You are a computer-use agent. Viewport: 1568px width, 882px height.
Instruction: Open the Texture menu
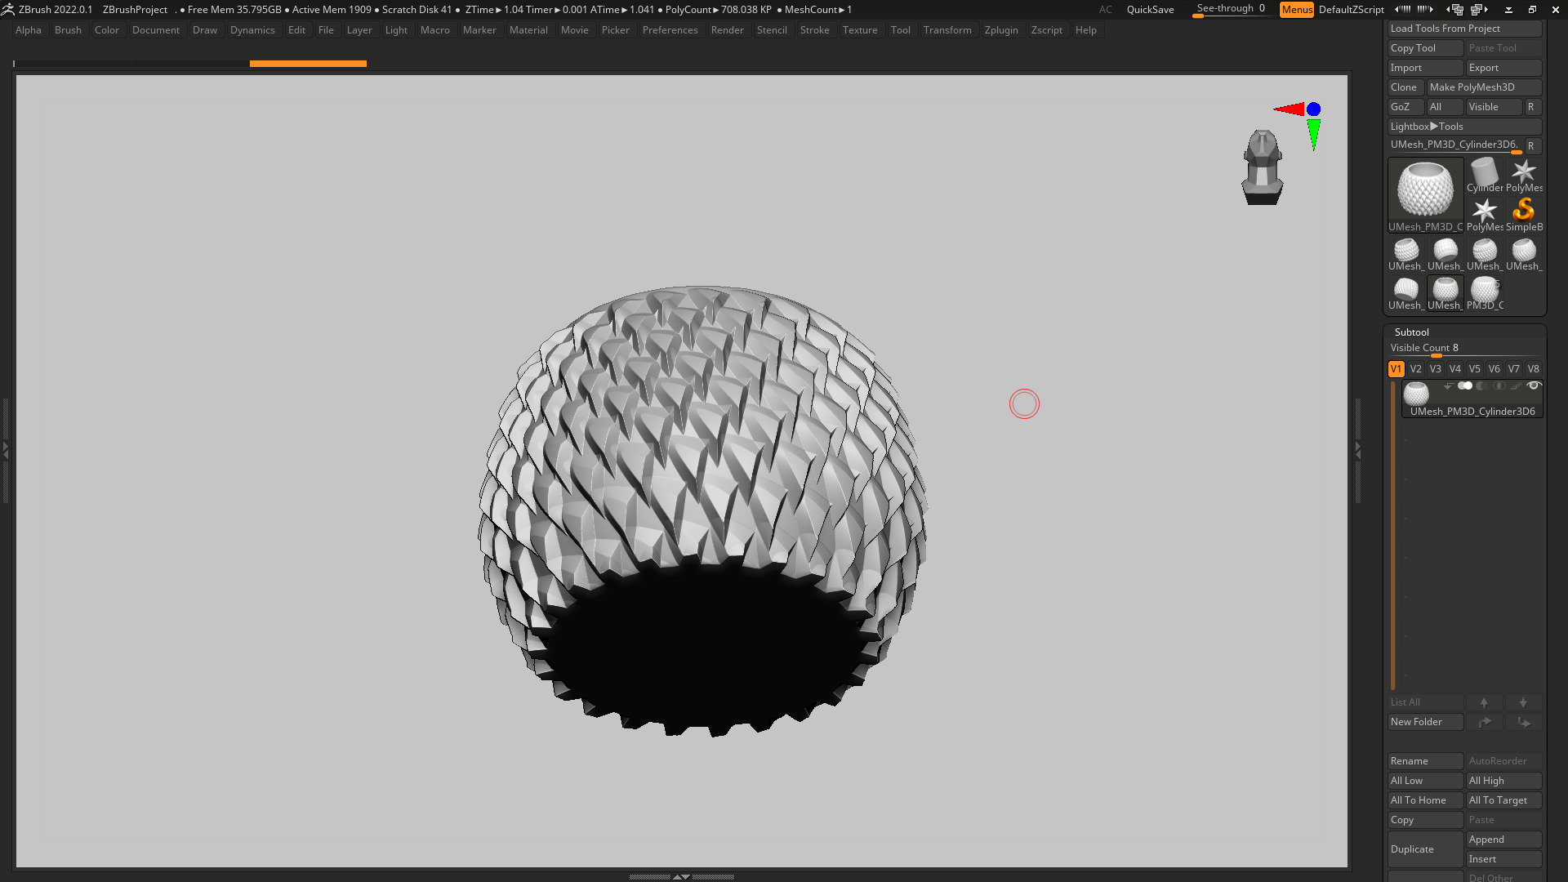pos(860,30)
